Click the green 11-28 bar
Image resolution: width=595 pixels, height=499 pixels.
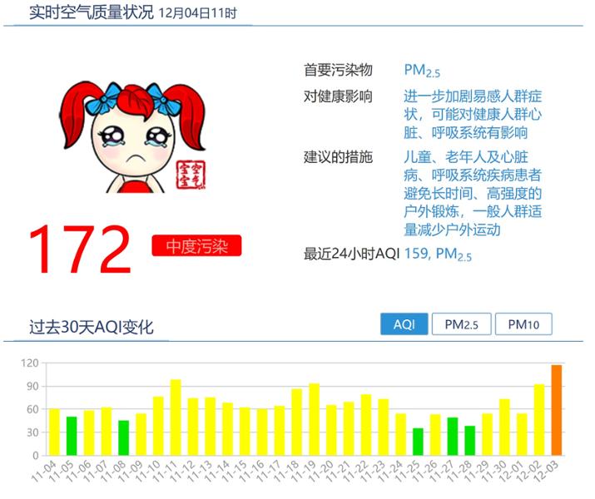[469, 441]
